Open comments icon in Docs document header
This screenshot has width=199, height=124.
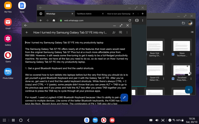click(x=120, y=32)
